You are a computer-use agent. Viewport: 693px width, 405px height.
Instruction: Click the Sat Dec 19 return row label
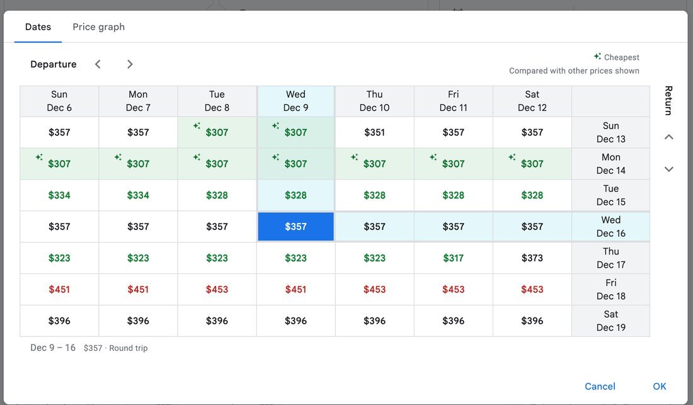[x=611, y=321]
